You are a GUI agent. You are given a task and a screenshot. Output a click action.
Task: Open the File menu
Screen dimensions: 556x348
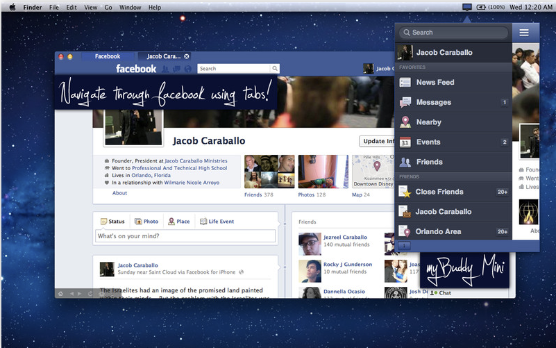click(54, 7)
